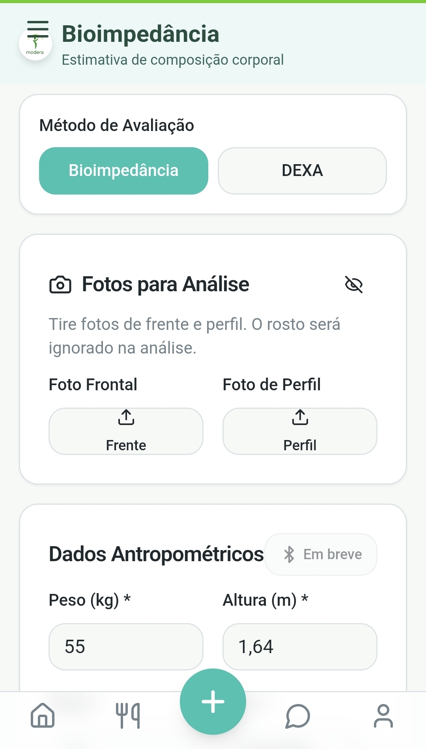Tap the Dados Antropométricos heading

coord(156,554)
